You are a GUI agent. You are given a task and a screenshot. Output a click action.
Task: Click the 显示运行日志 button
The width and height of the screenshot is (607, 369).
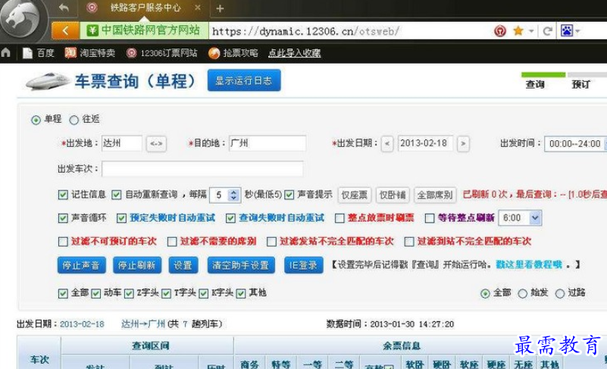click(244, 80)
